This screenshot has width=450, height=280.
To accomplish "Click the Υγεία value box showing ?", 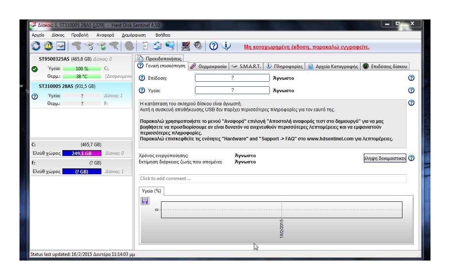I will (232, 90).
